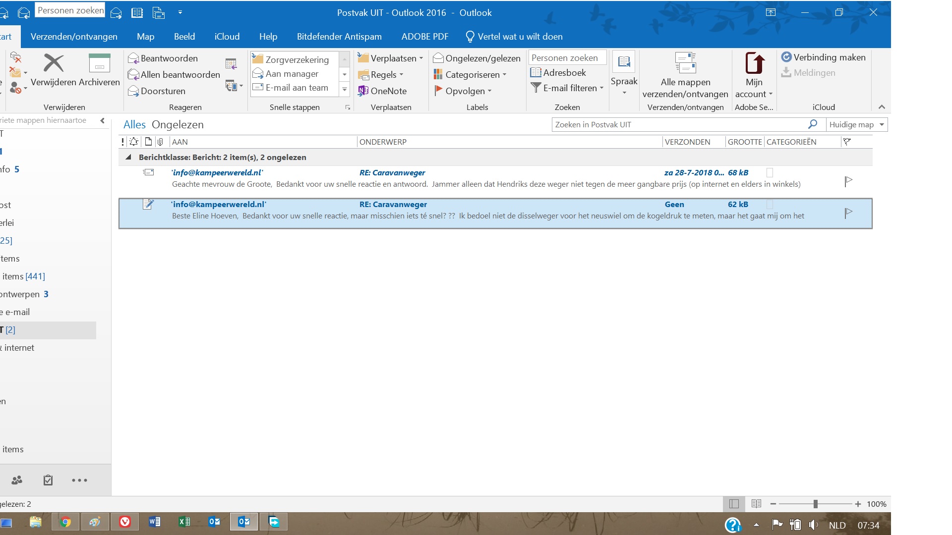Open the Snelle stappen dialog launcher
The image size is (952, 535).
[x=348, y=107]
